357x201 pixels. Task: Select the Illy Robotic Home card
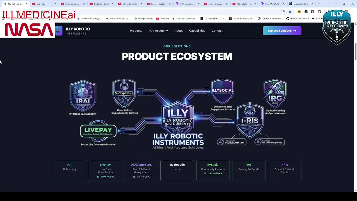pos(177,170)
